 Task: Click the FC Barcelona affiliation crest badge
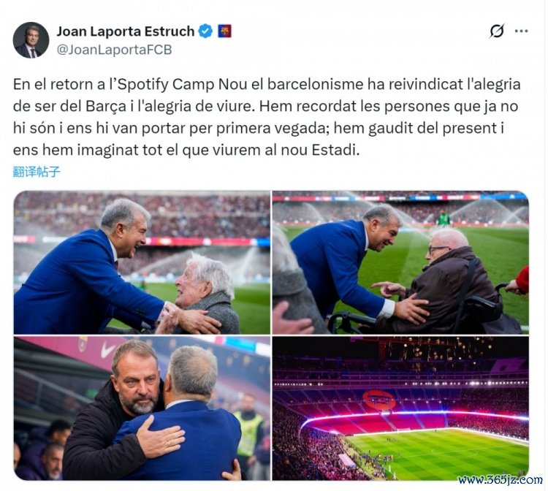tap(225, 31)
